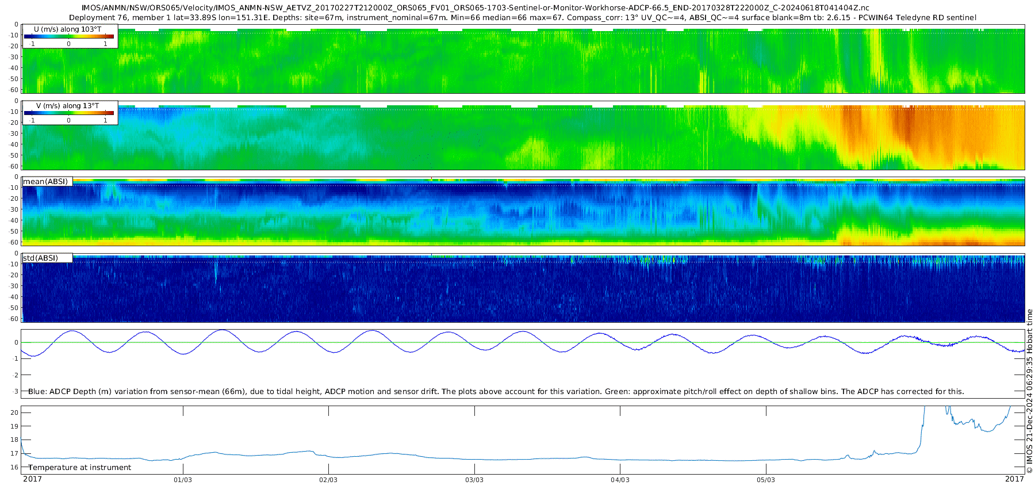Click the left-side 2017 year label
The width and height of the screenshot is (1035, 489).
32,479
